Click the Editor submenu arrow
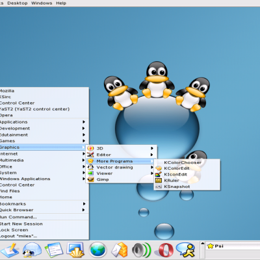 pyautogui.click(x=152, y=155)
